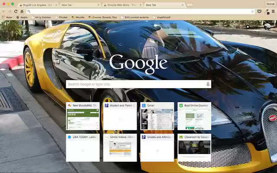Open the Course: Broady, Doc bookmark

pos(103,17)
